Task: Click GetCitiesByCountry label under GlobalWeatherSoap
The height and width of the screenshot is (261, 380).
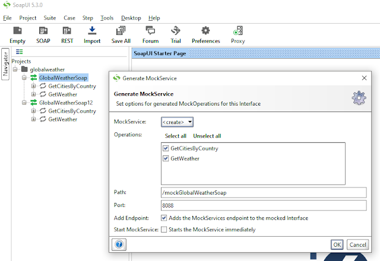Action: point(72,86)
